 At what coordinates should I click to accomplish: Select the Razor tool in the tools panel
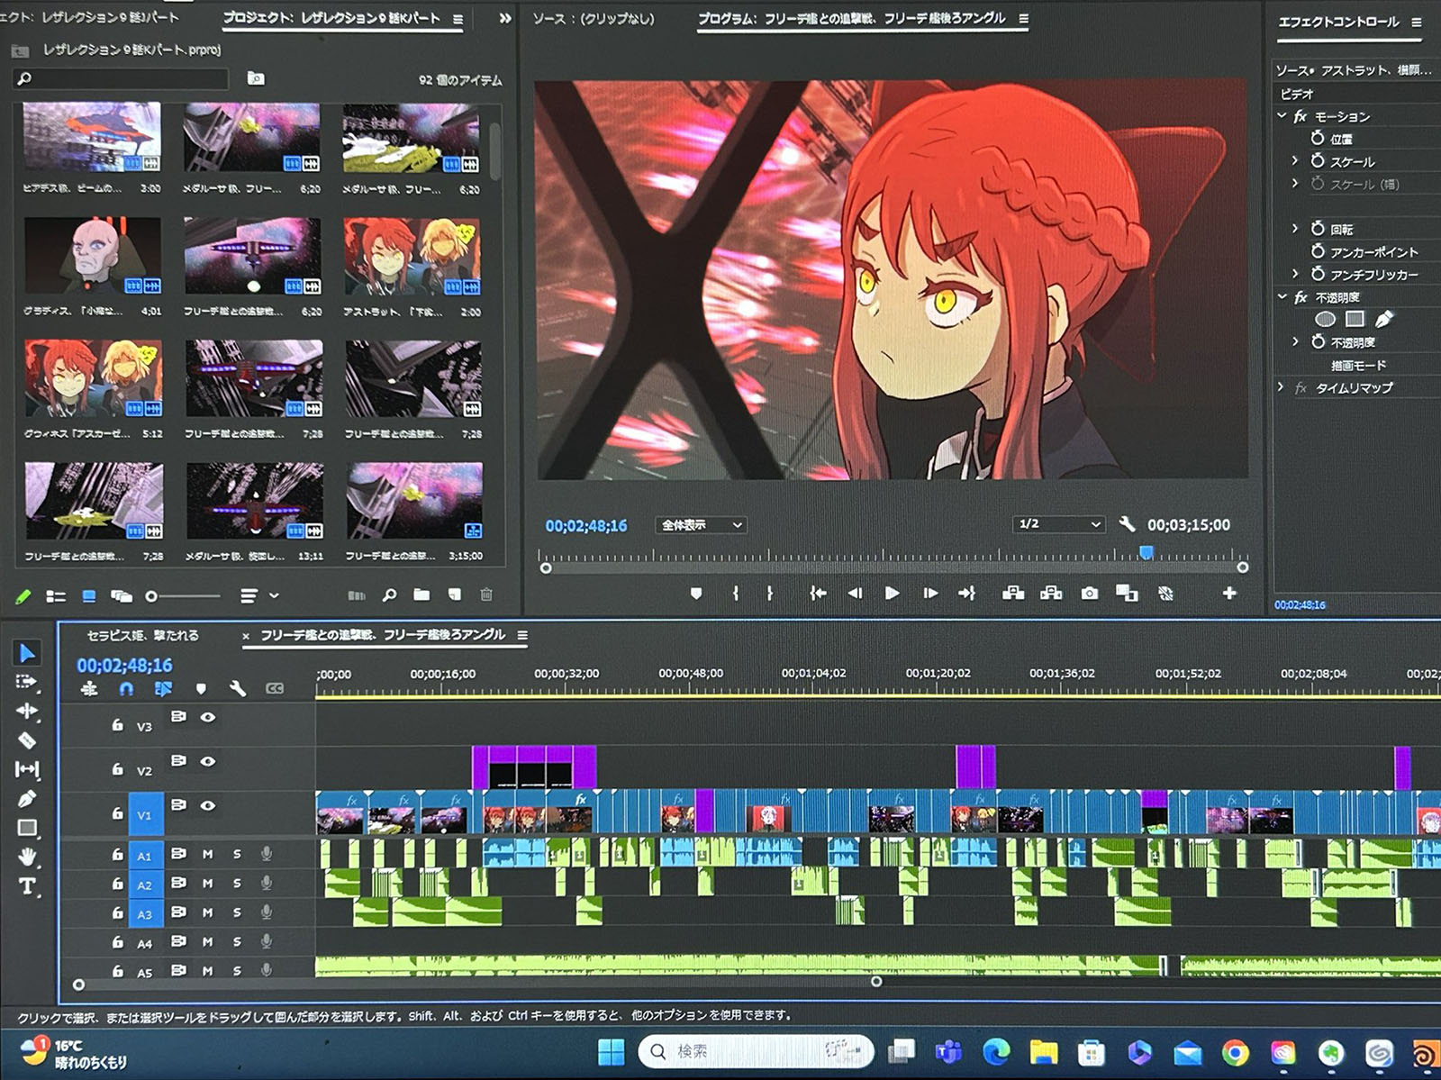[27, 740]
